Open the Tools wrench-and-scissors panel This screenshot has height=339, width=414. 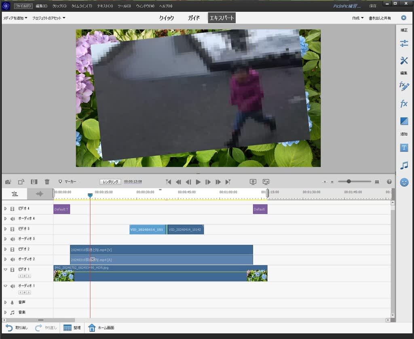[403, 61]
